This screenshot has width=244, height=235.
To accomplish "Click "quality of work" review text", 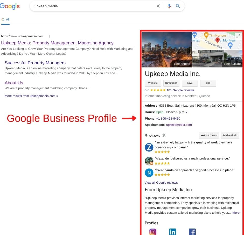I will tap(207, 142).
